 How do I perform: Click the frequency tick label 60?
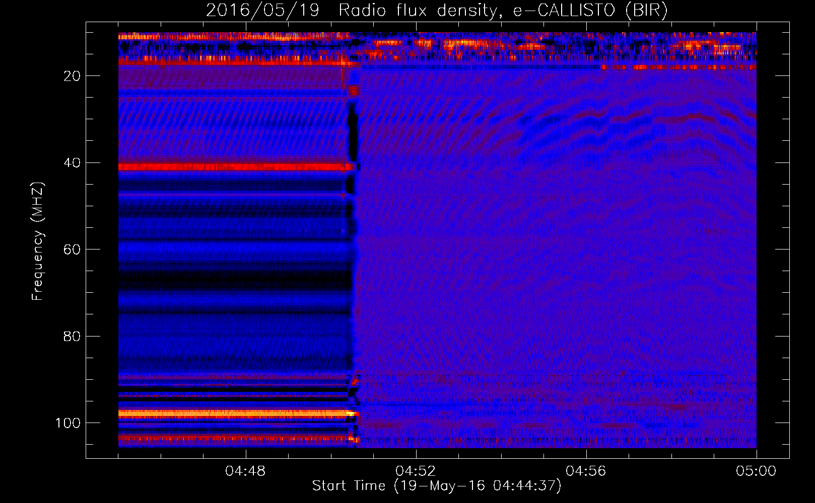tap(72, 249)
